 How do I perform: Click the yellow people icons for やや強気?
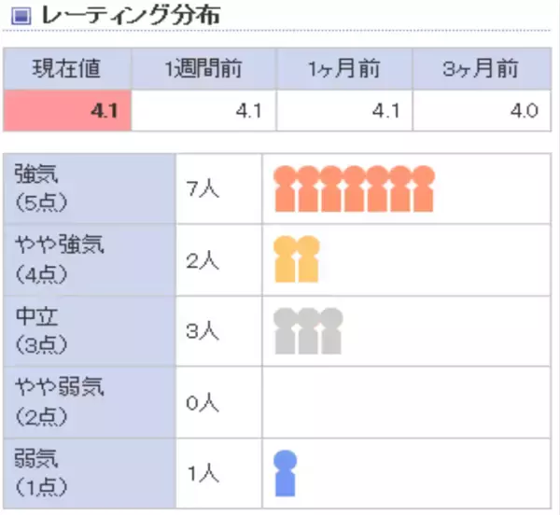coord(296,259)
